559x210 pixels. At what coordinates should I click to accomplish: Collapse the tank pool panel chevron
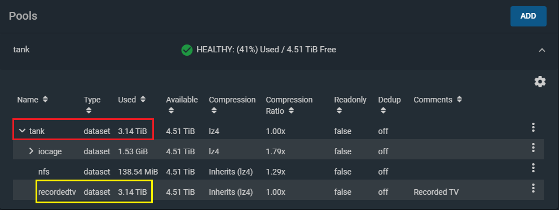pos(542,50)
